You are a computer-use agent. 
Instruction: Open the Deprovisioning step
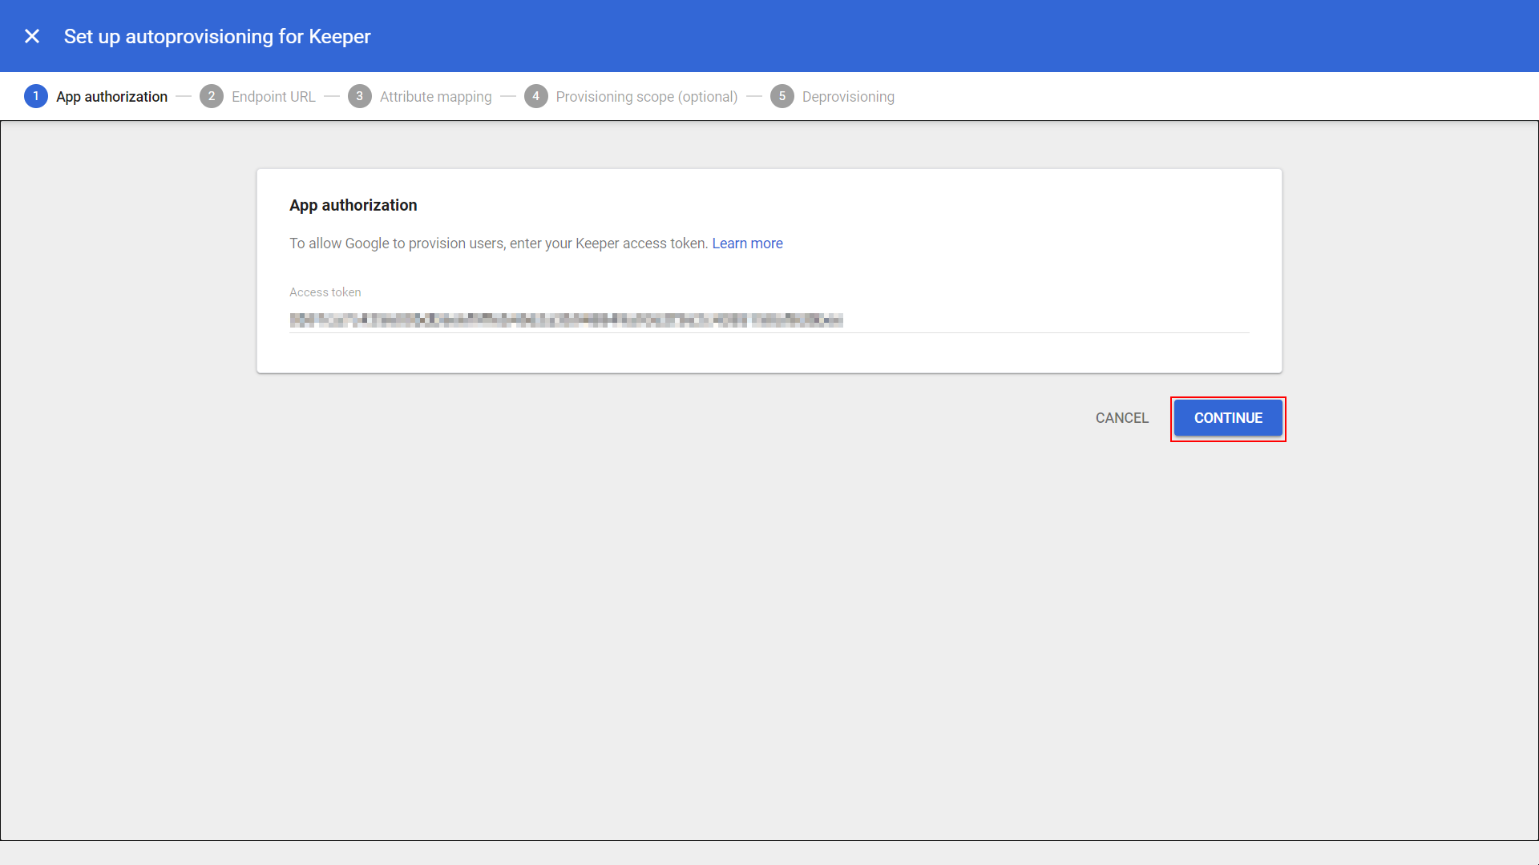tap(849, 96)
